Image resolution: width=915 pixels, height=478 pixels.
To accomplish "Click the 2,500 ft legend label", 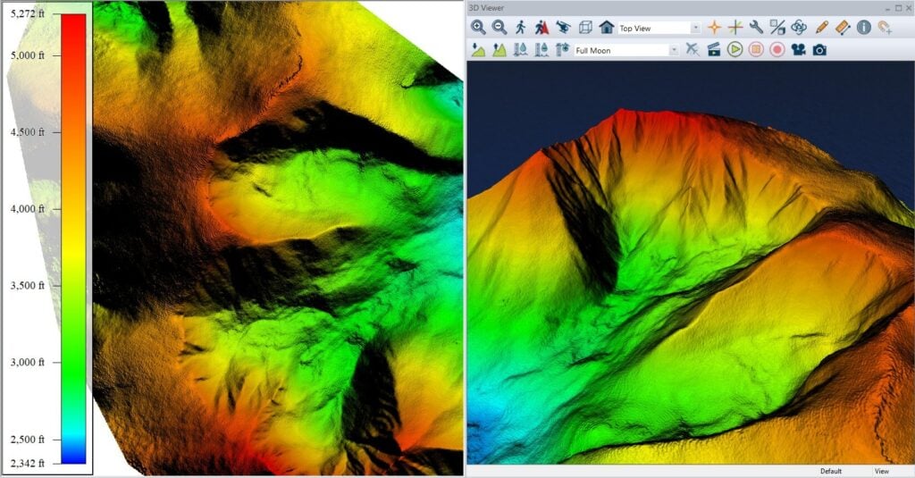I will point(28,439).
